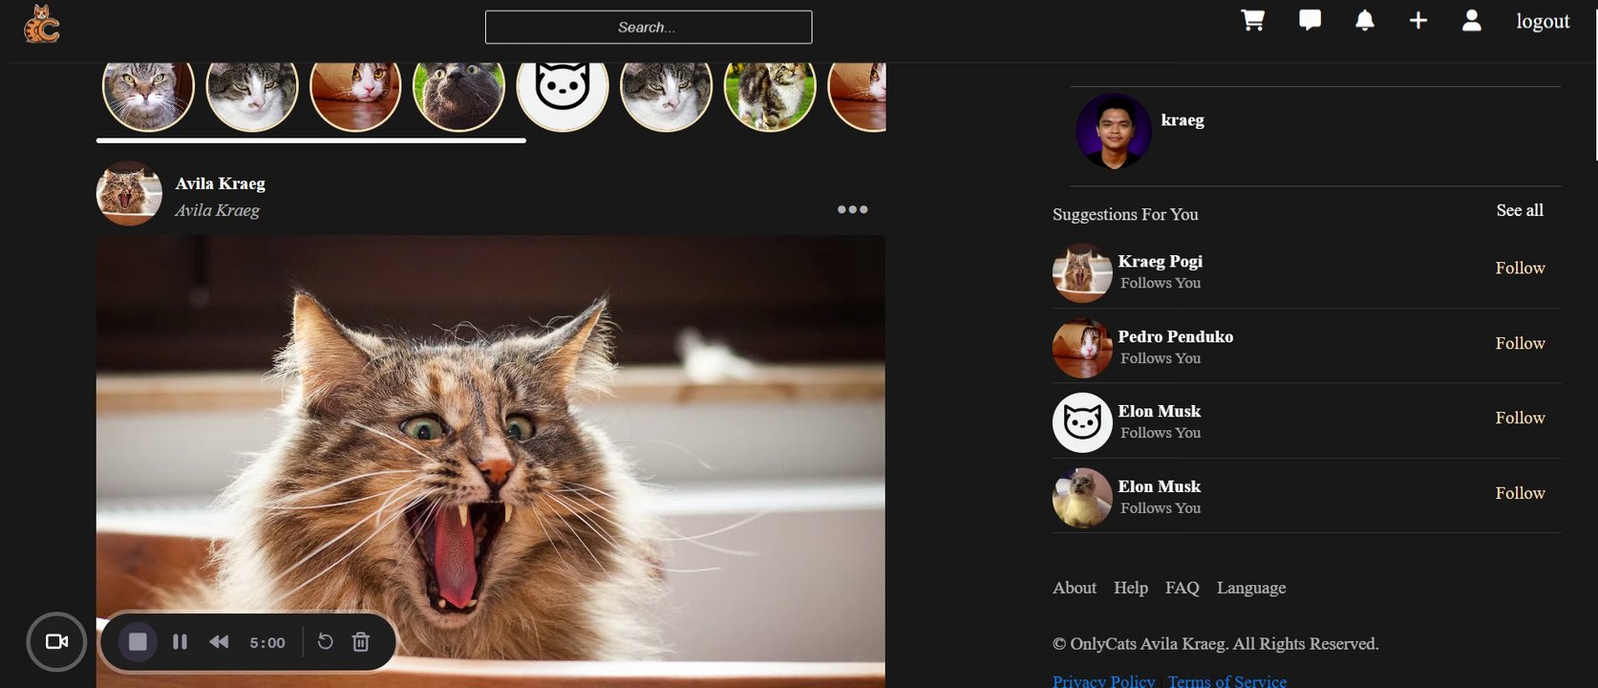Image resolution: width=1598 pixels, height=688 pixels.
Task: Open the Elon Musk cat logo avatar
Action: tap(1082, 422)
